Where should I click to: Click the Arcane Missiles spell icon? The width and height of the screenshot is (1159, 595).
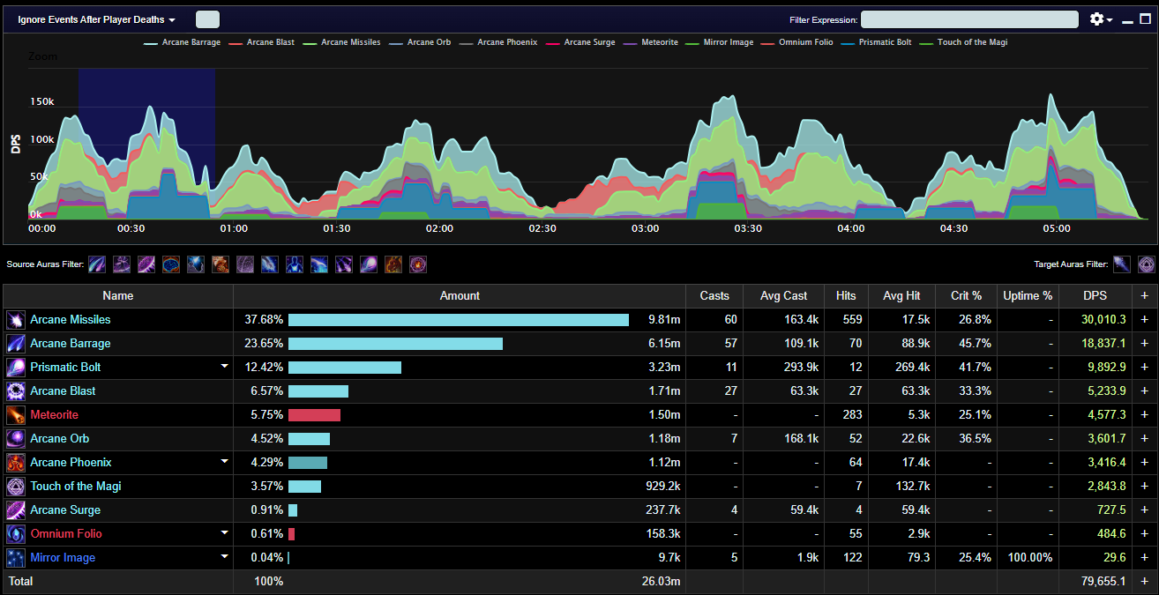[16, 320]
